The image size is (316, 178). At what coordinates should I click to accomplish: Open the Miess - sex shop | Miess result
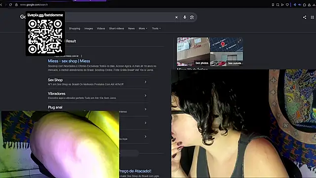(x=69, y=61)
